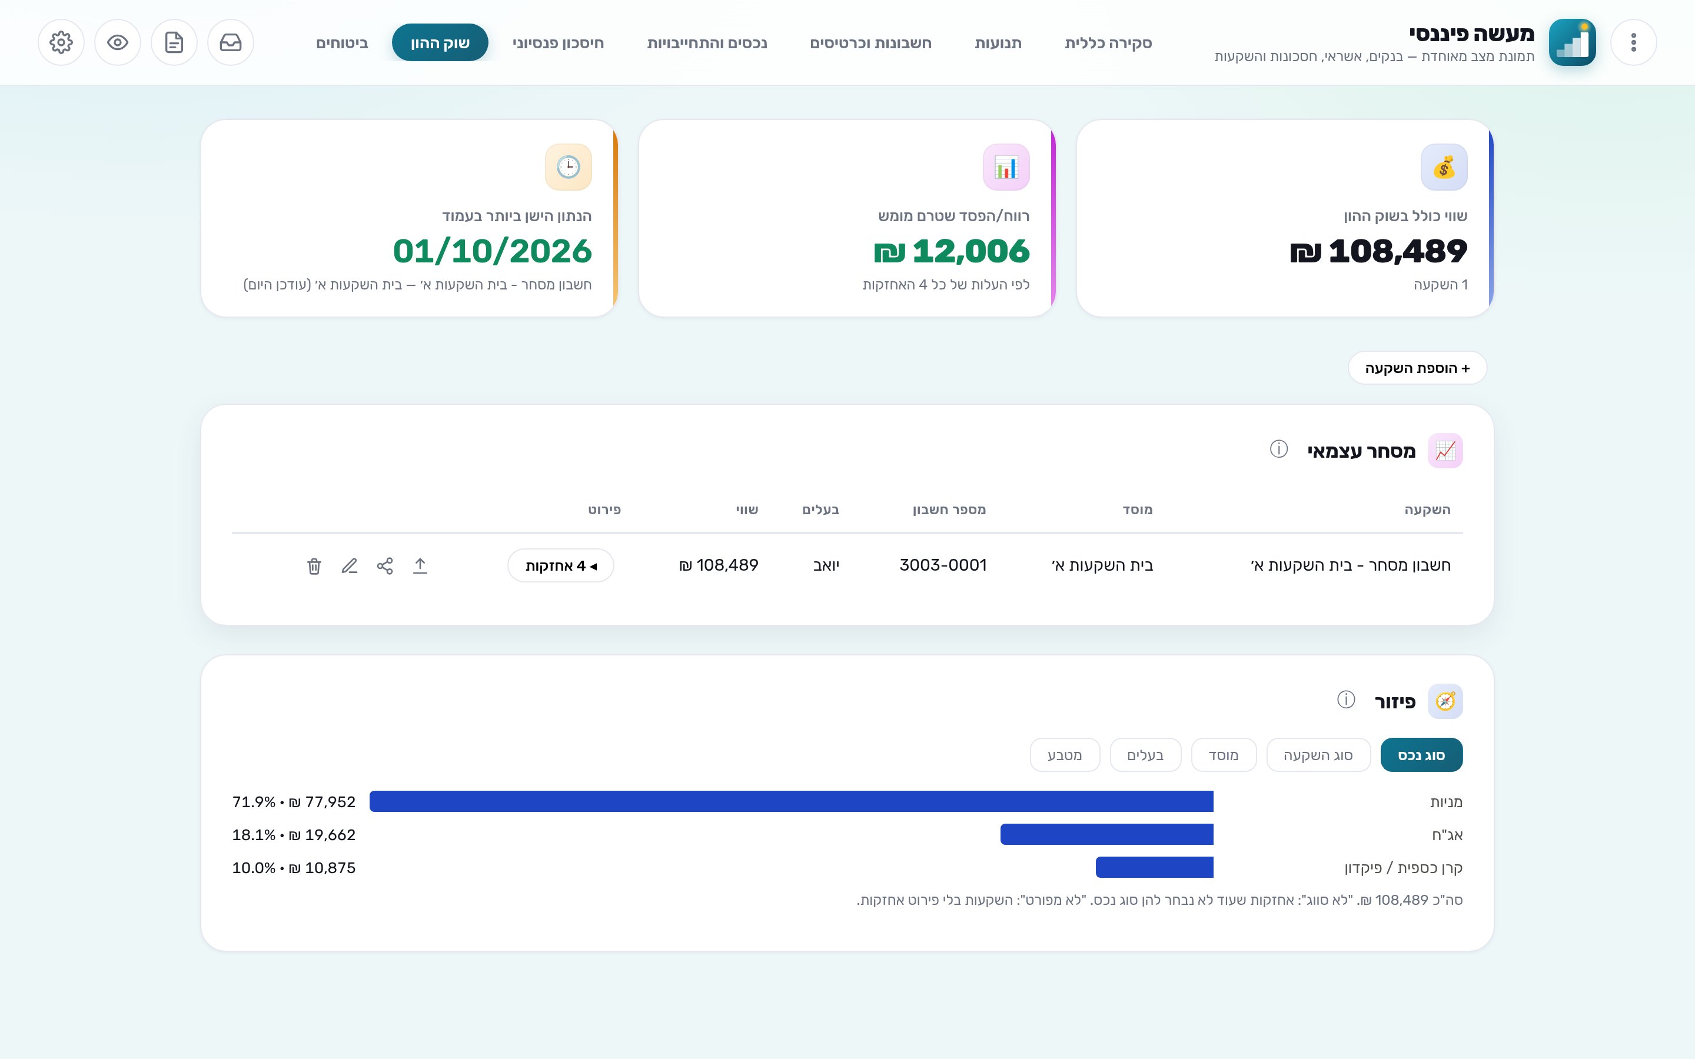Click owner cell יואב
The width and height of the screenshot is (1695, 1059).
[x=826, y=565]
